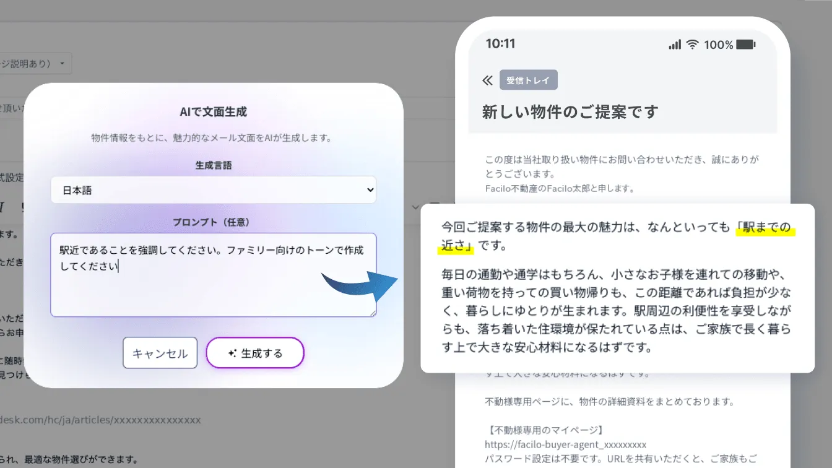
Task: Click the highlighted 駅までの text
Action: pos(766,228)
